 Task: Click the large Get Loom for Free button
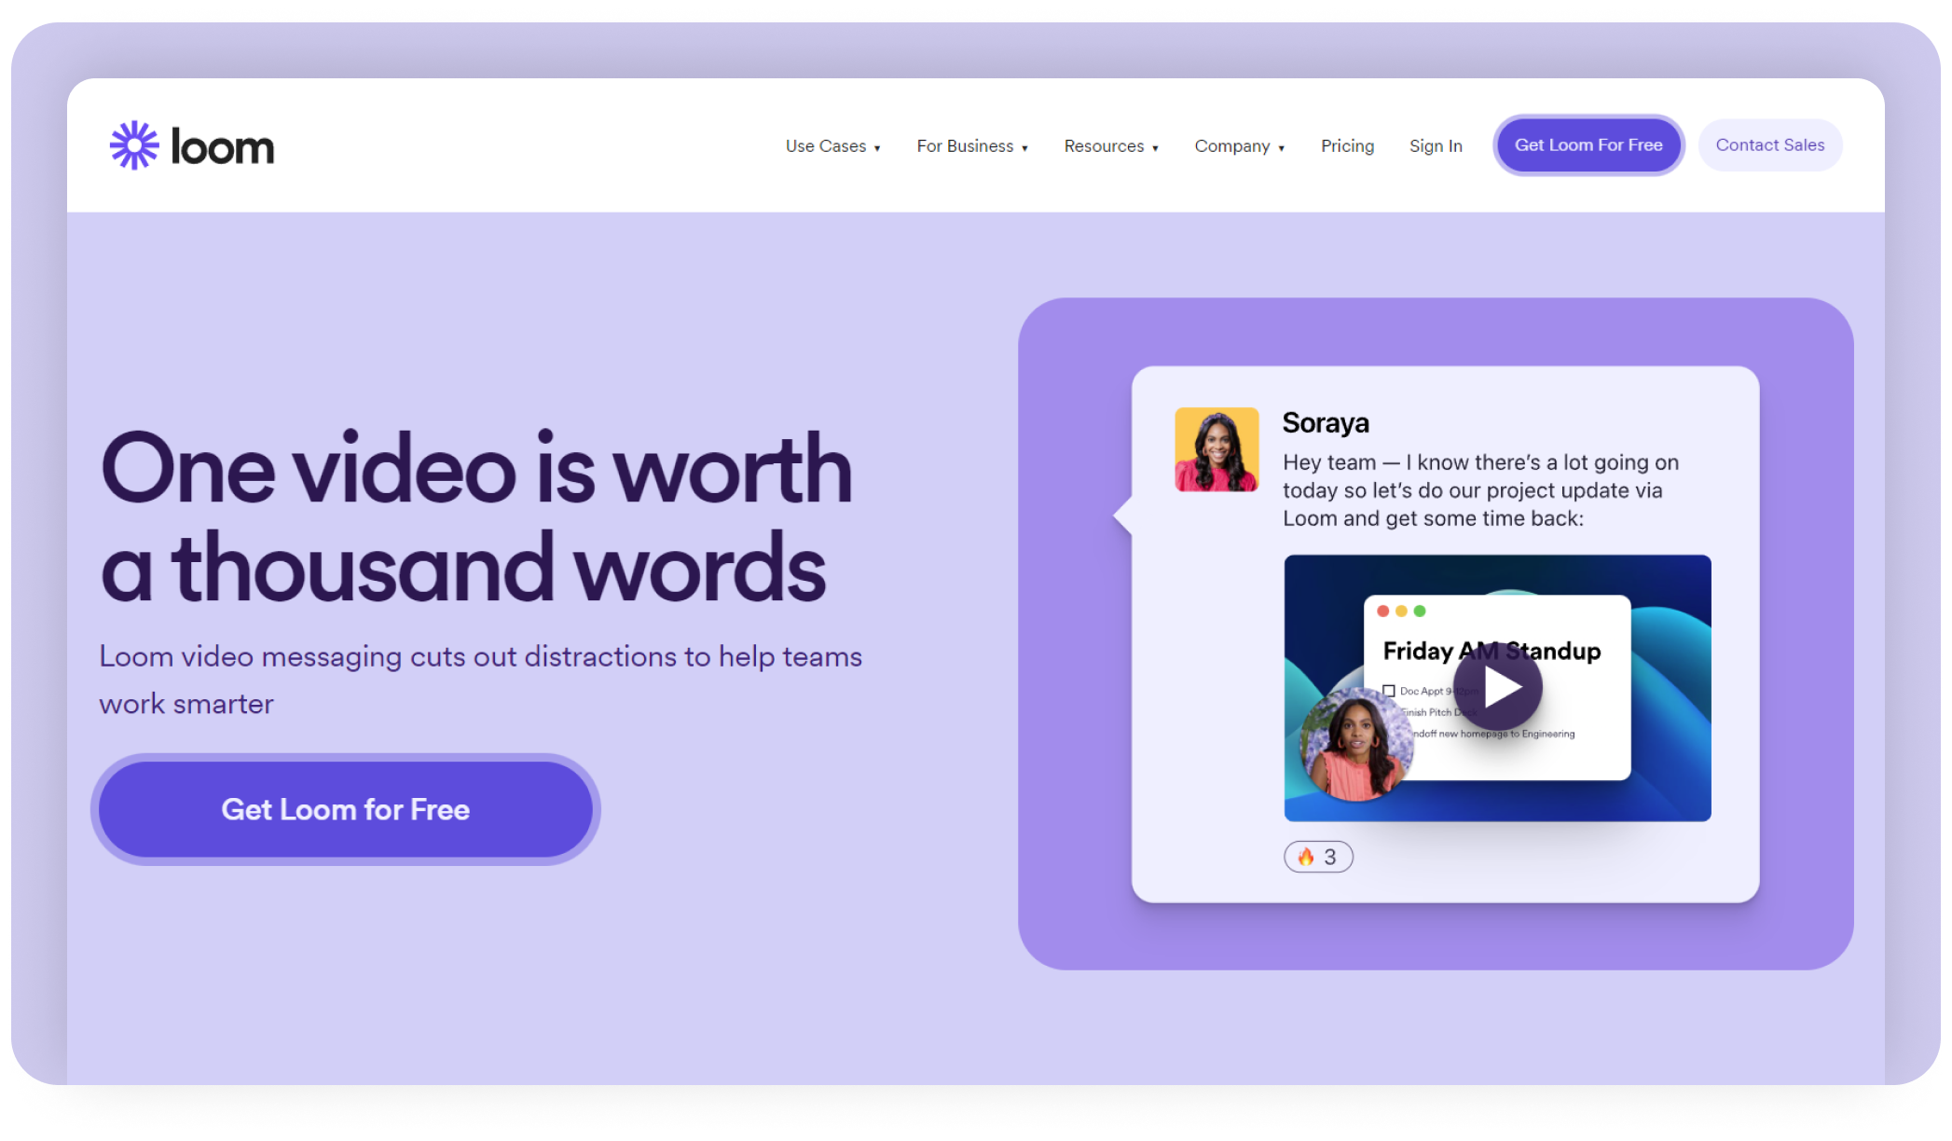click(345, 809)
